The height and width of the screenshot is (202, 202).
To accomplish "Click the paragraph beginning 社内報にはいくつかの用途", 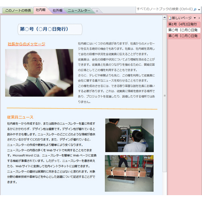I will [116, 49].
